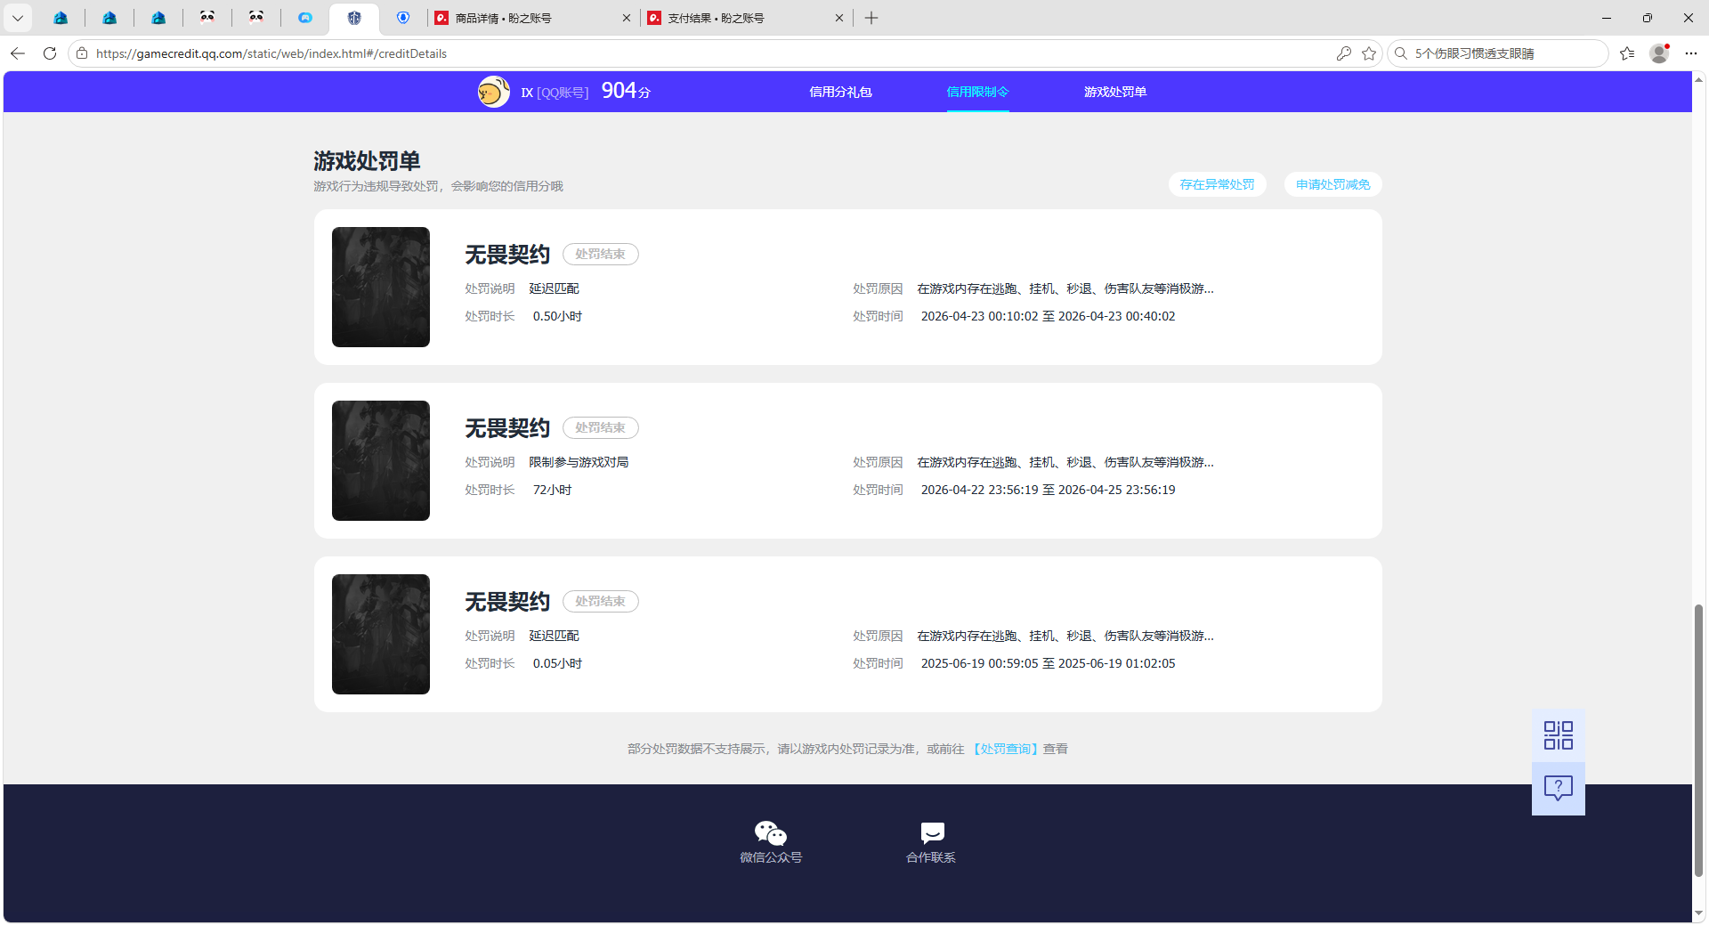Click the thumbnail of the 0.05小时 penalty card
This screenshot has width=1709, height=925.
[381, 634]
